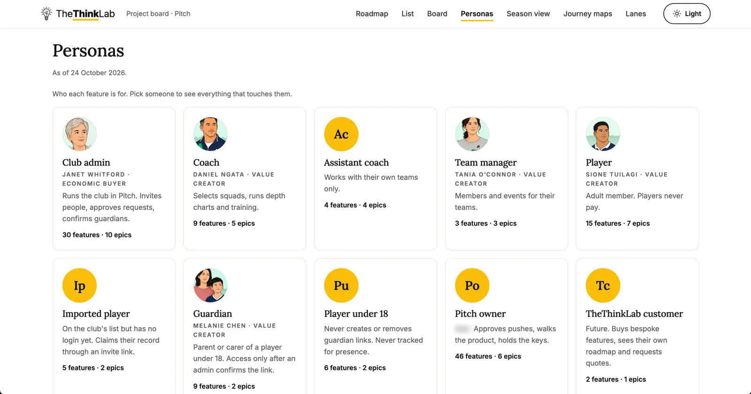Click Tania O'Connor's Team manager avatar

click(x=472, y=134)
